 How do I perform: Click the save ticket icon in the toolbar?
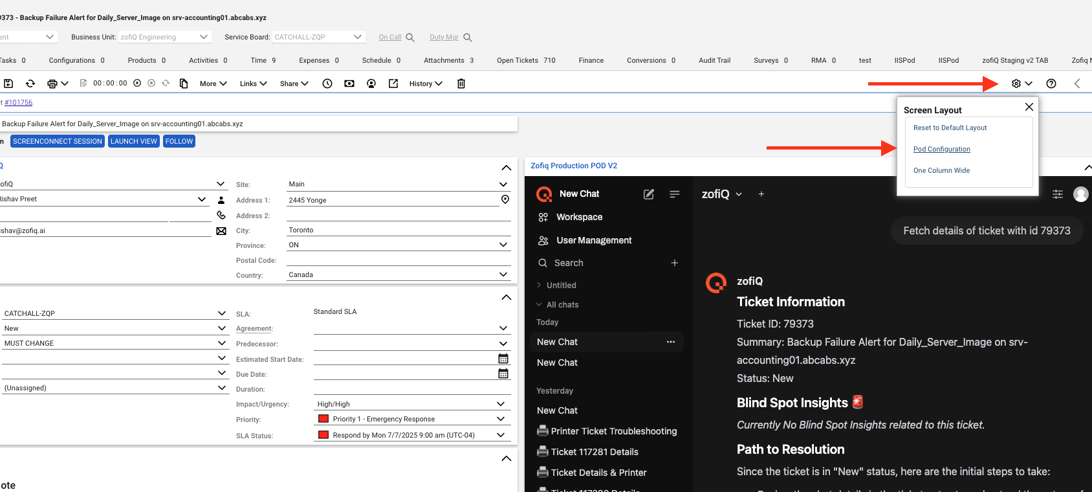8,84
